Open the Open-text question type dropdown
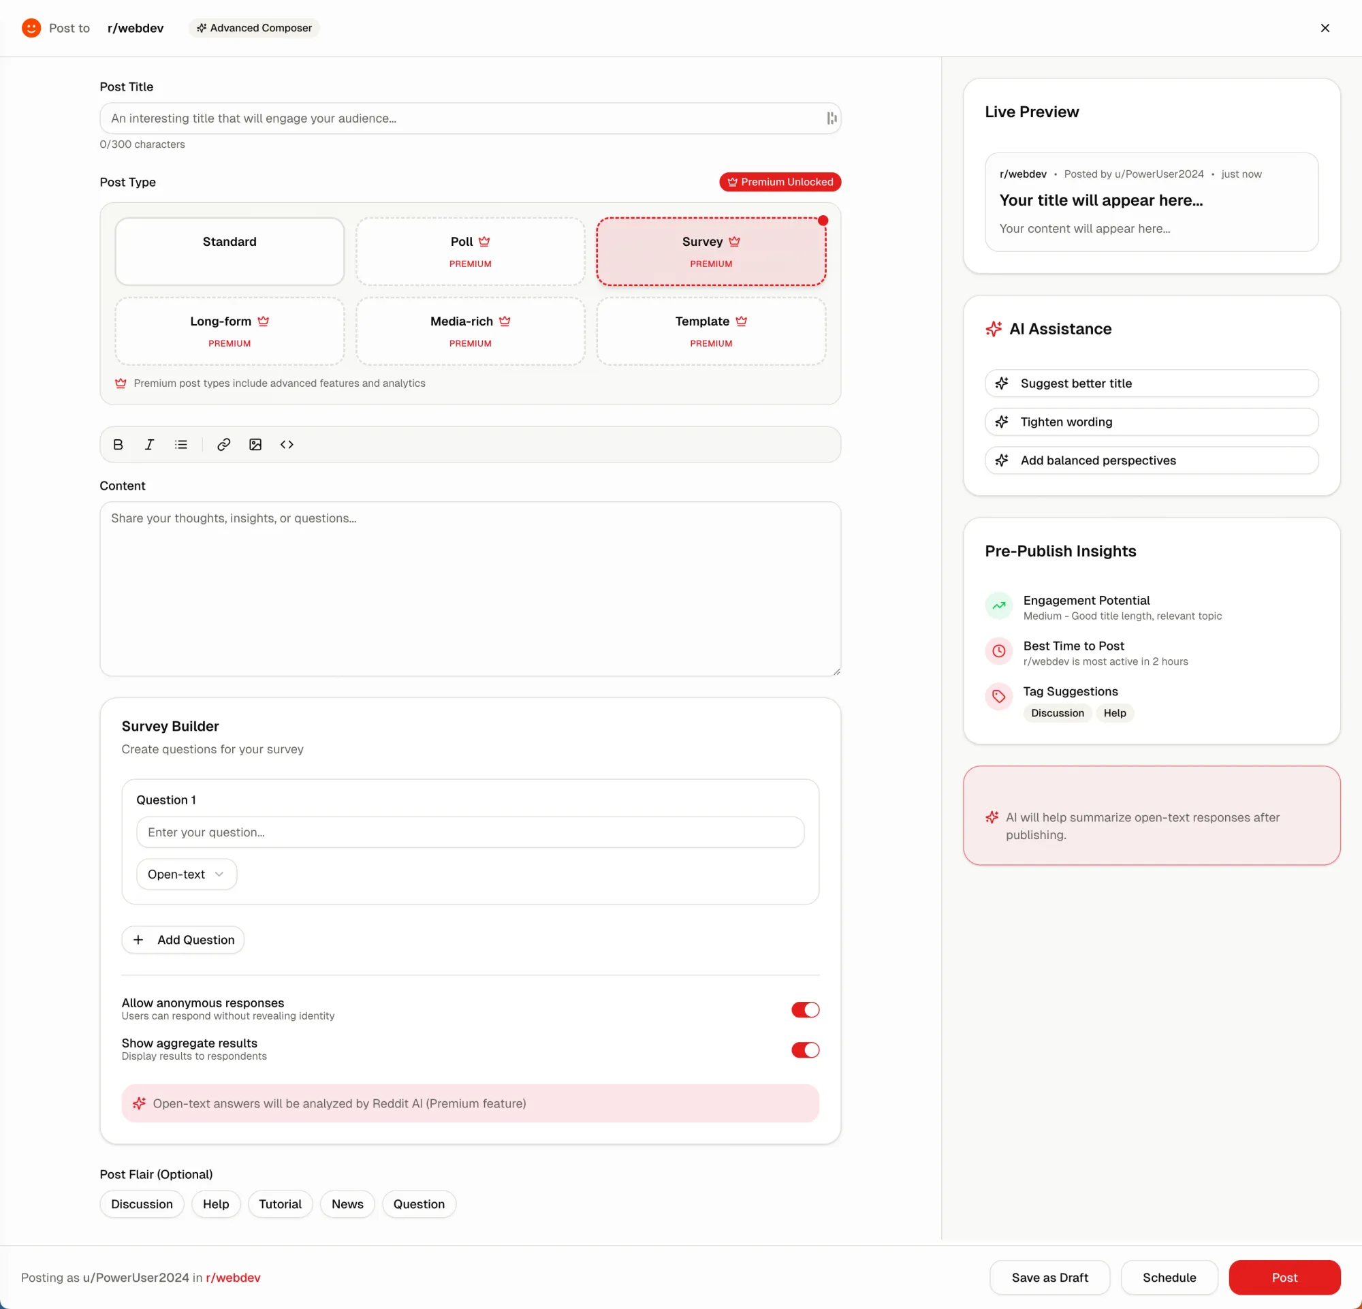 (x=186, y=874)
